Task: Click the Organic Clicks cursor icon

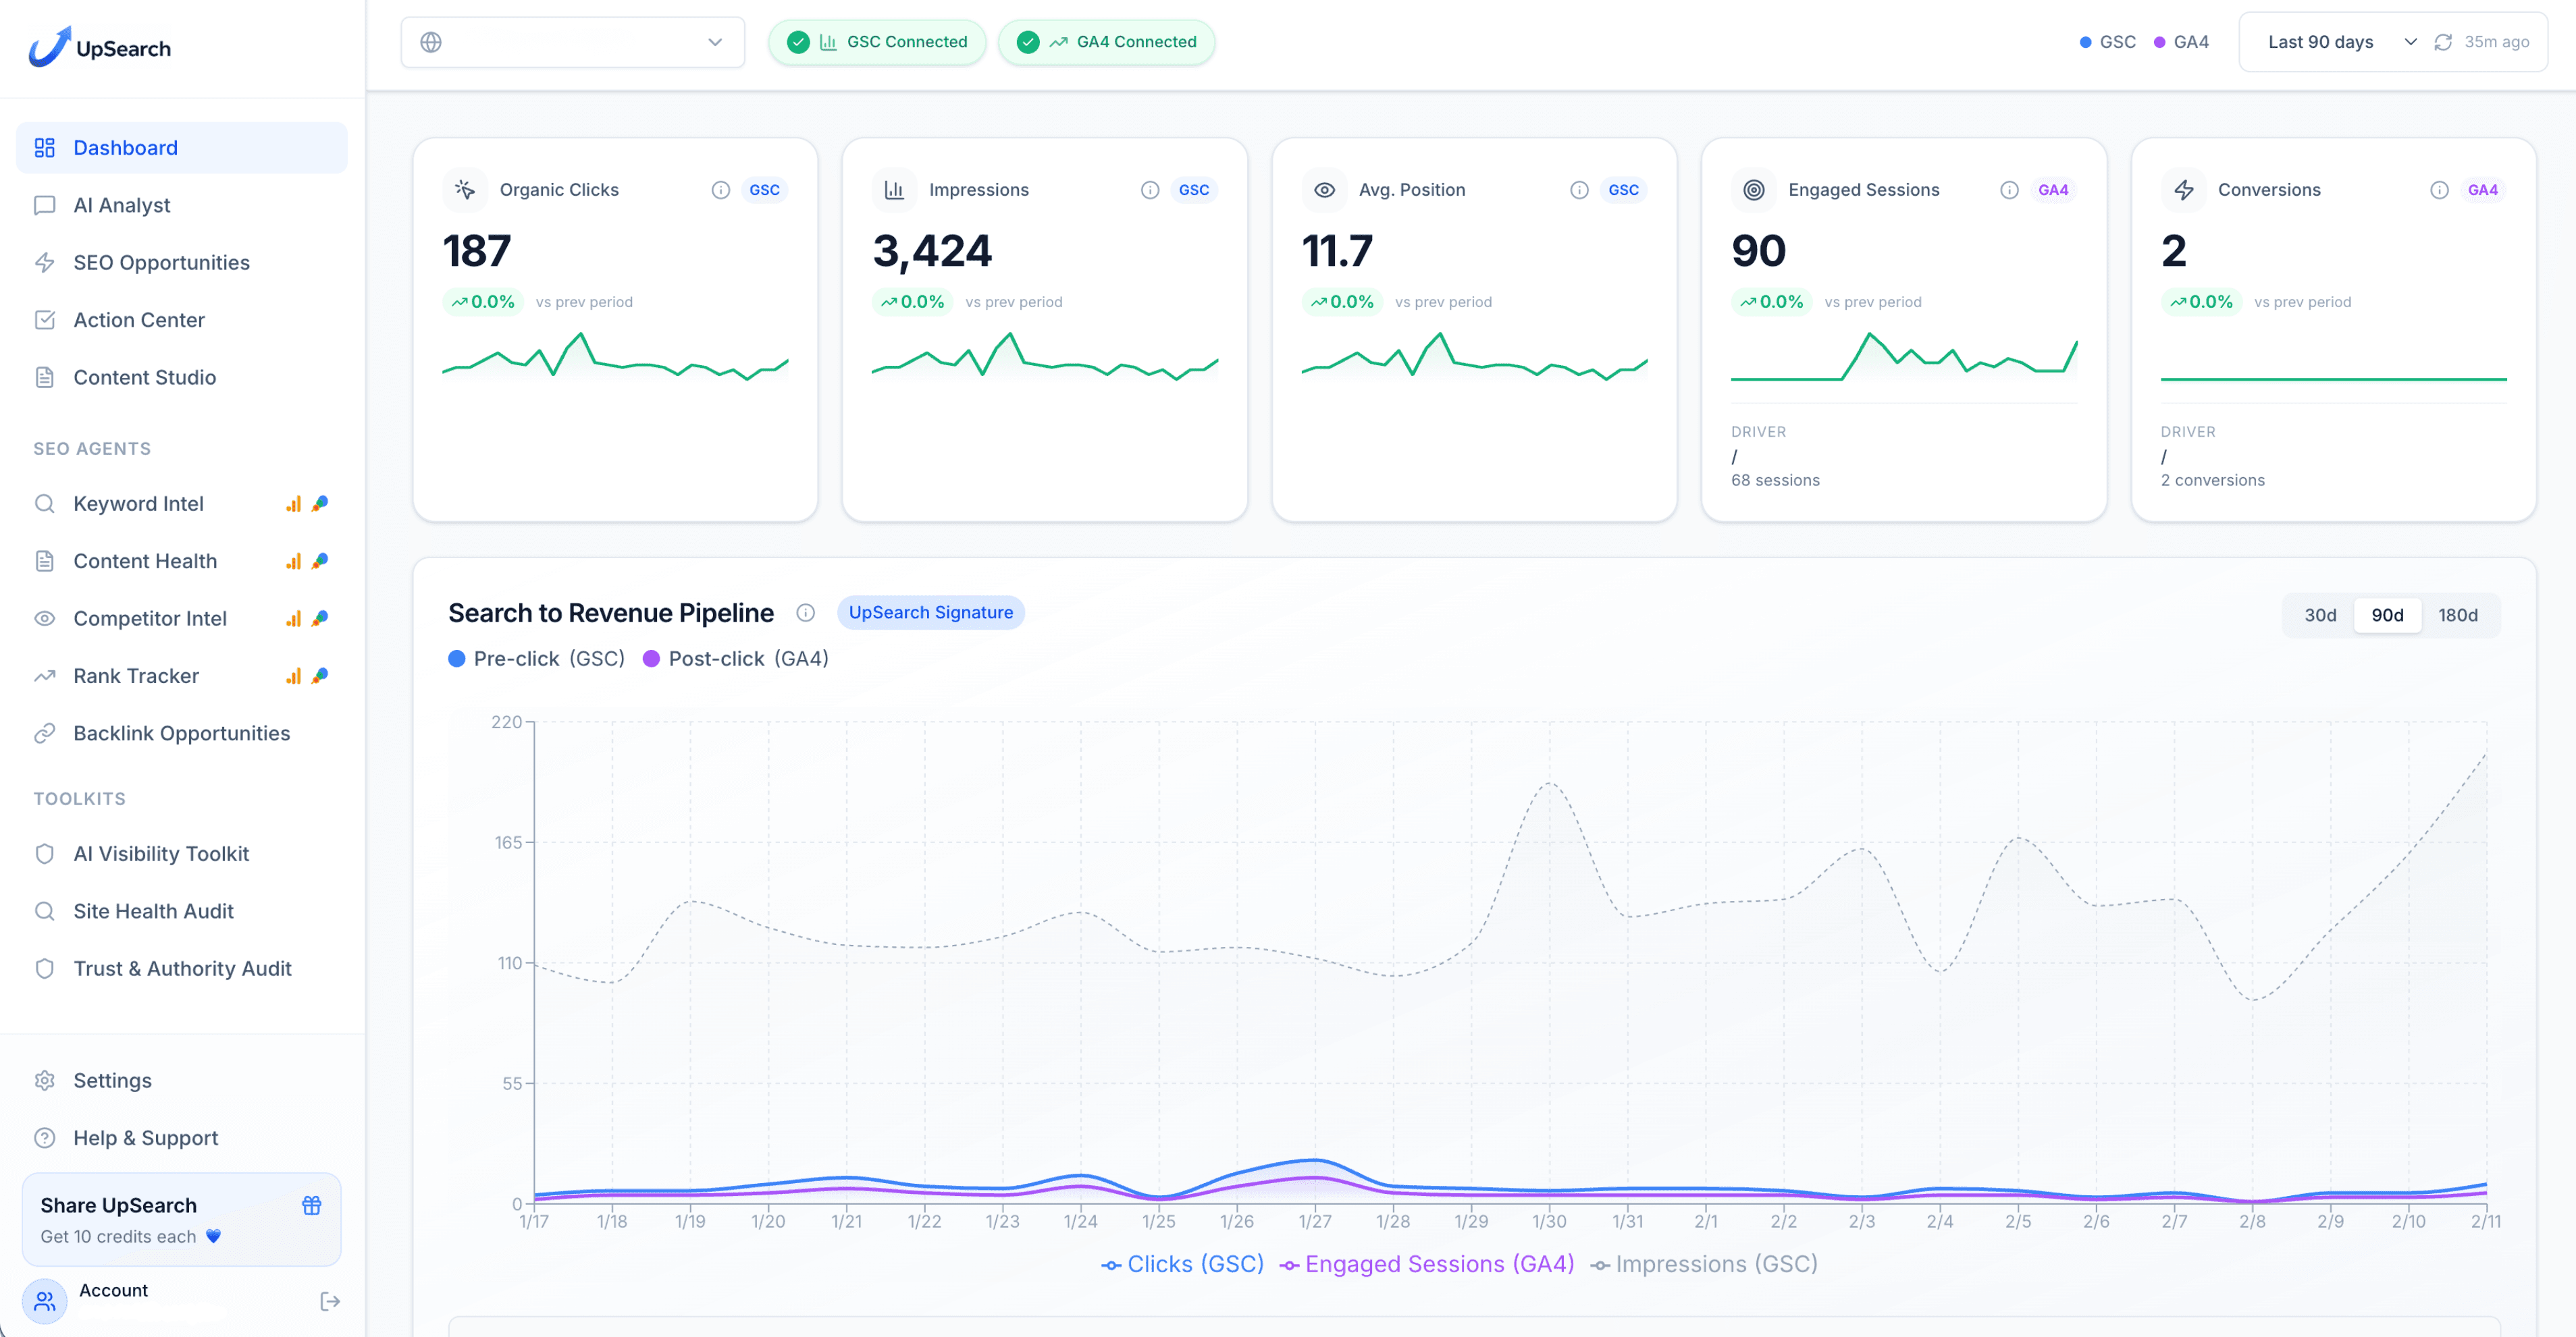Action: pos(465,190)
